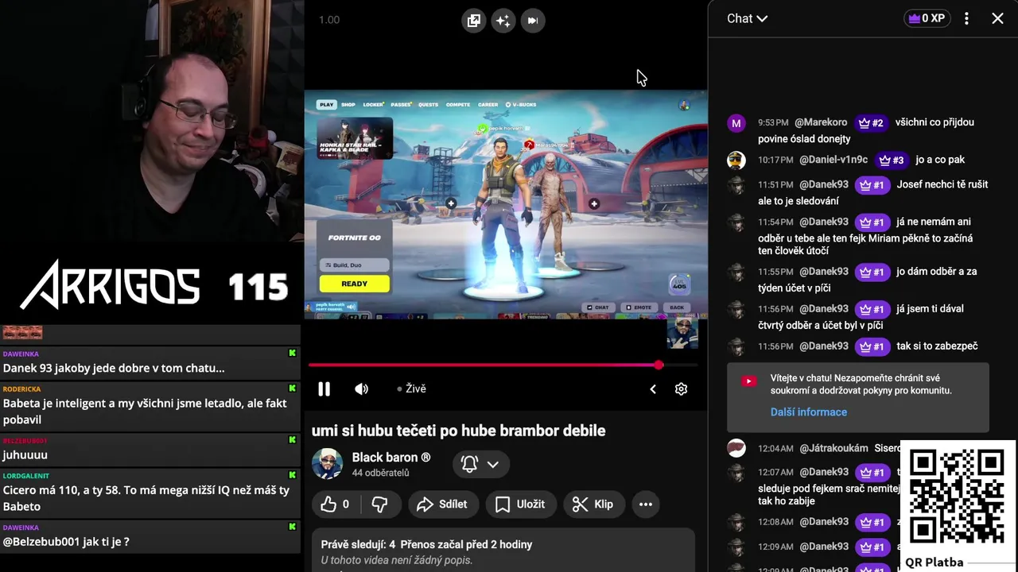This screenshot has width=1018, height=572.
Task: Click the purple M avatar of Marekoro
Action: tap(736, 123)
